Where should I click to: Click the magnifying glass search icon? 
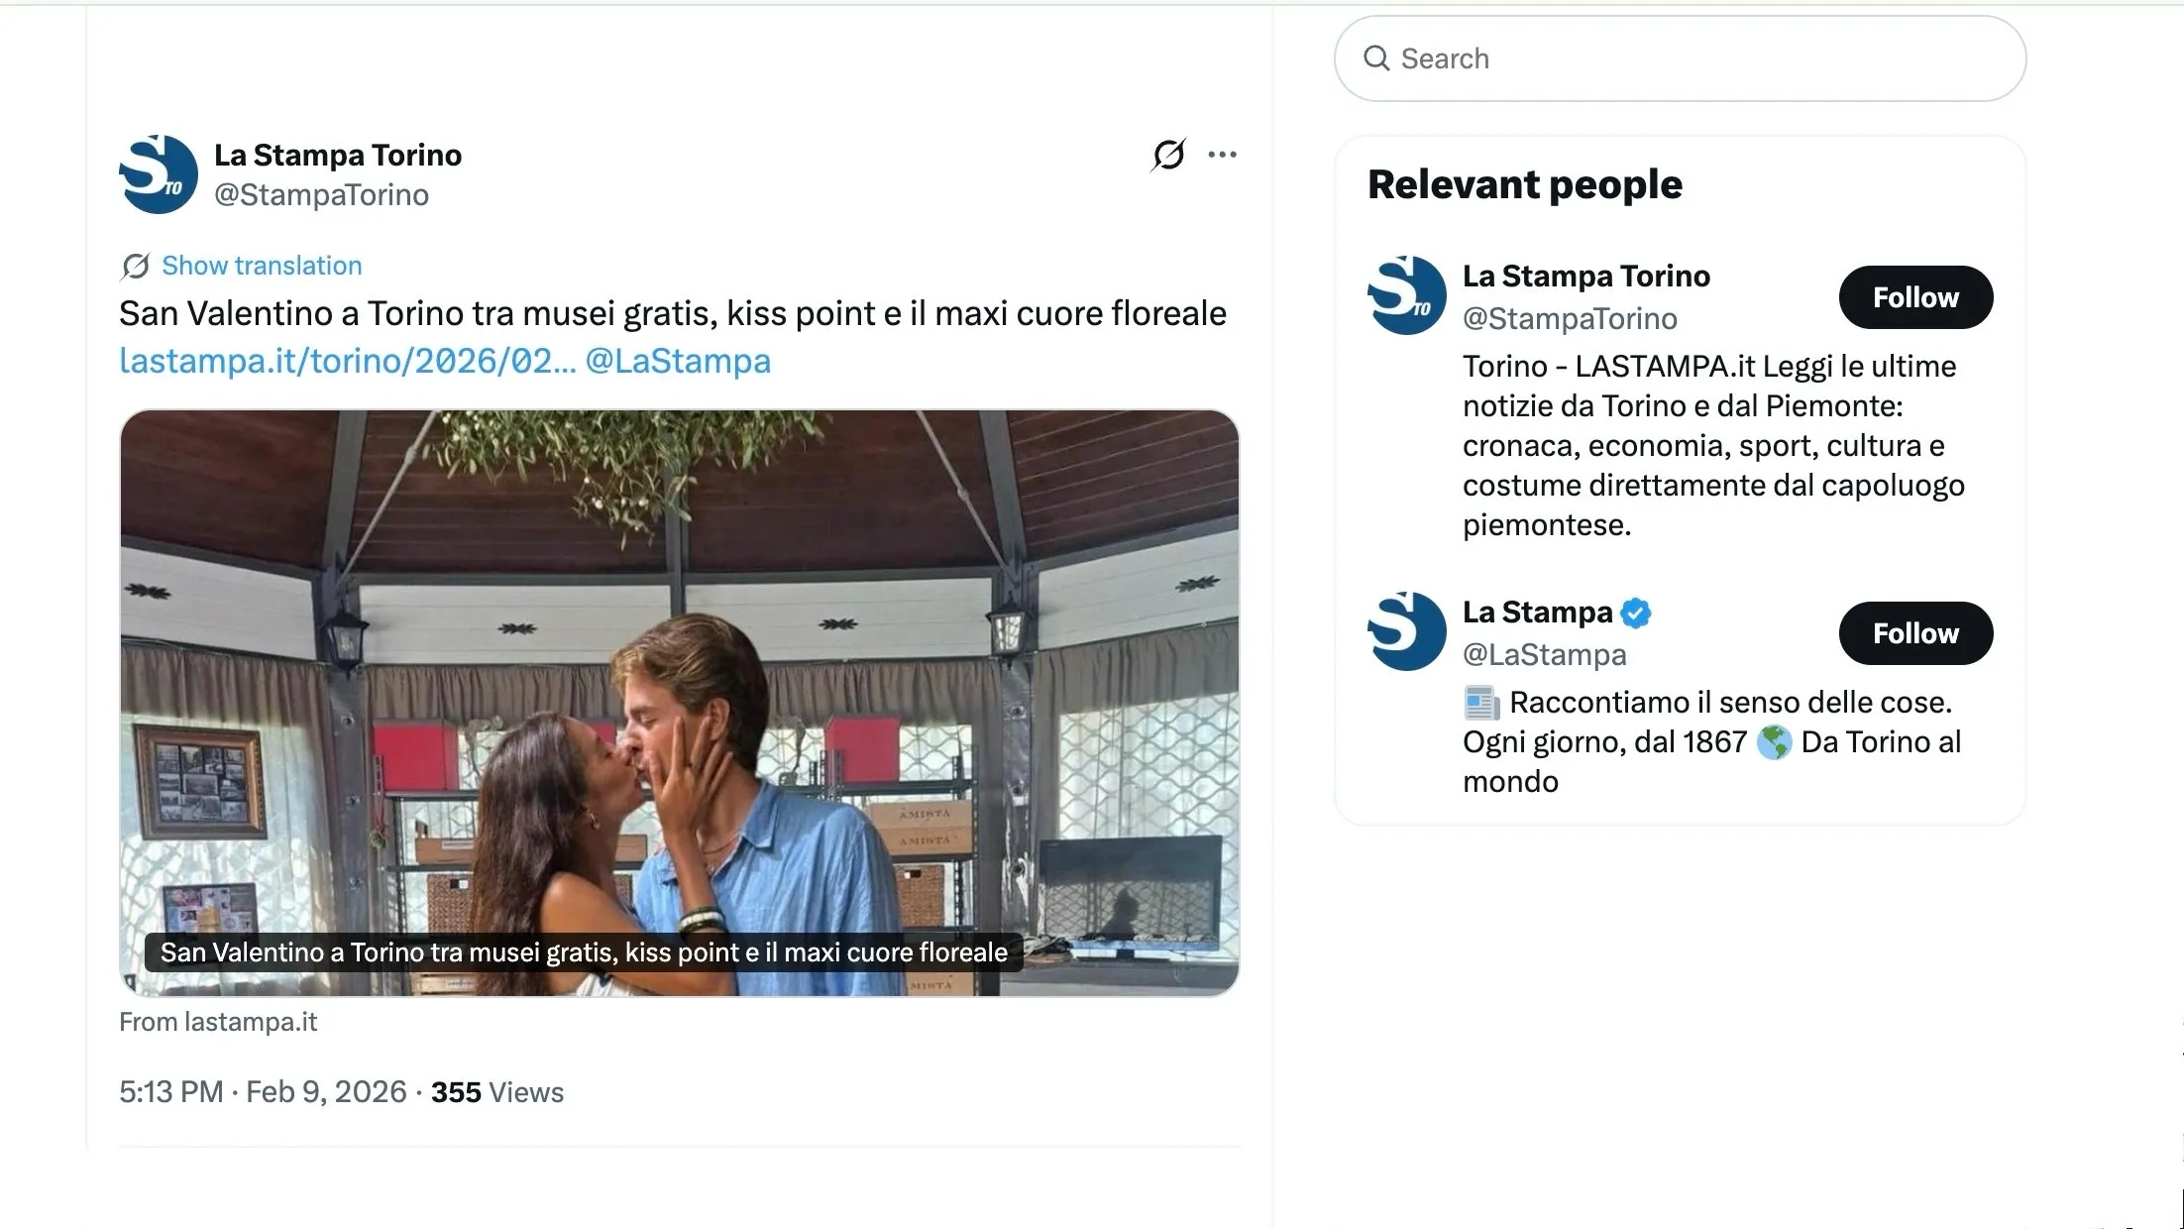click(1376, 58)
